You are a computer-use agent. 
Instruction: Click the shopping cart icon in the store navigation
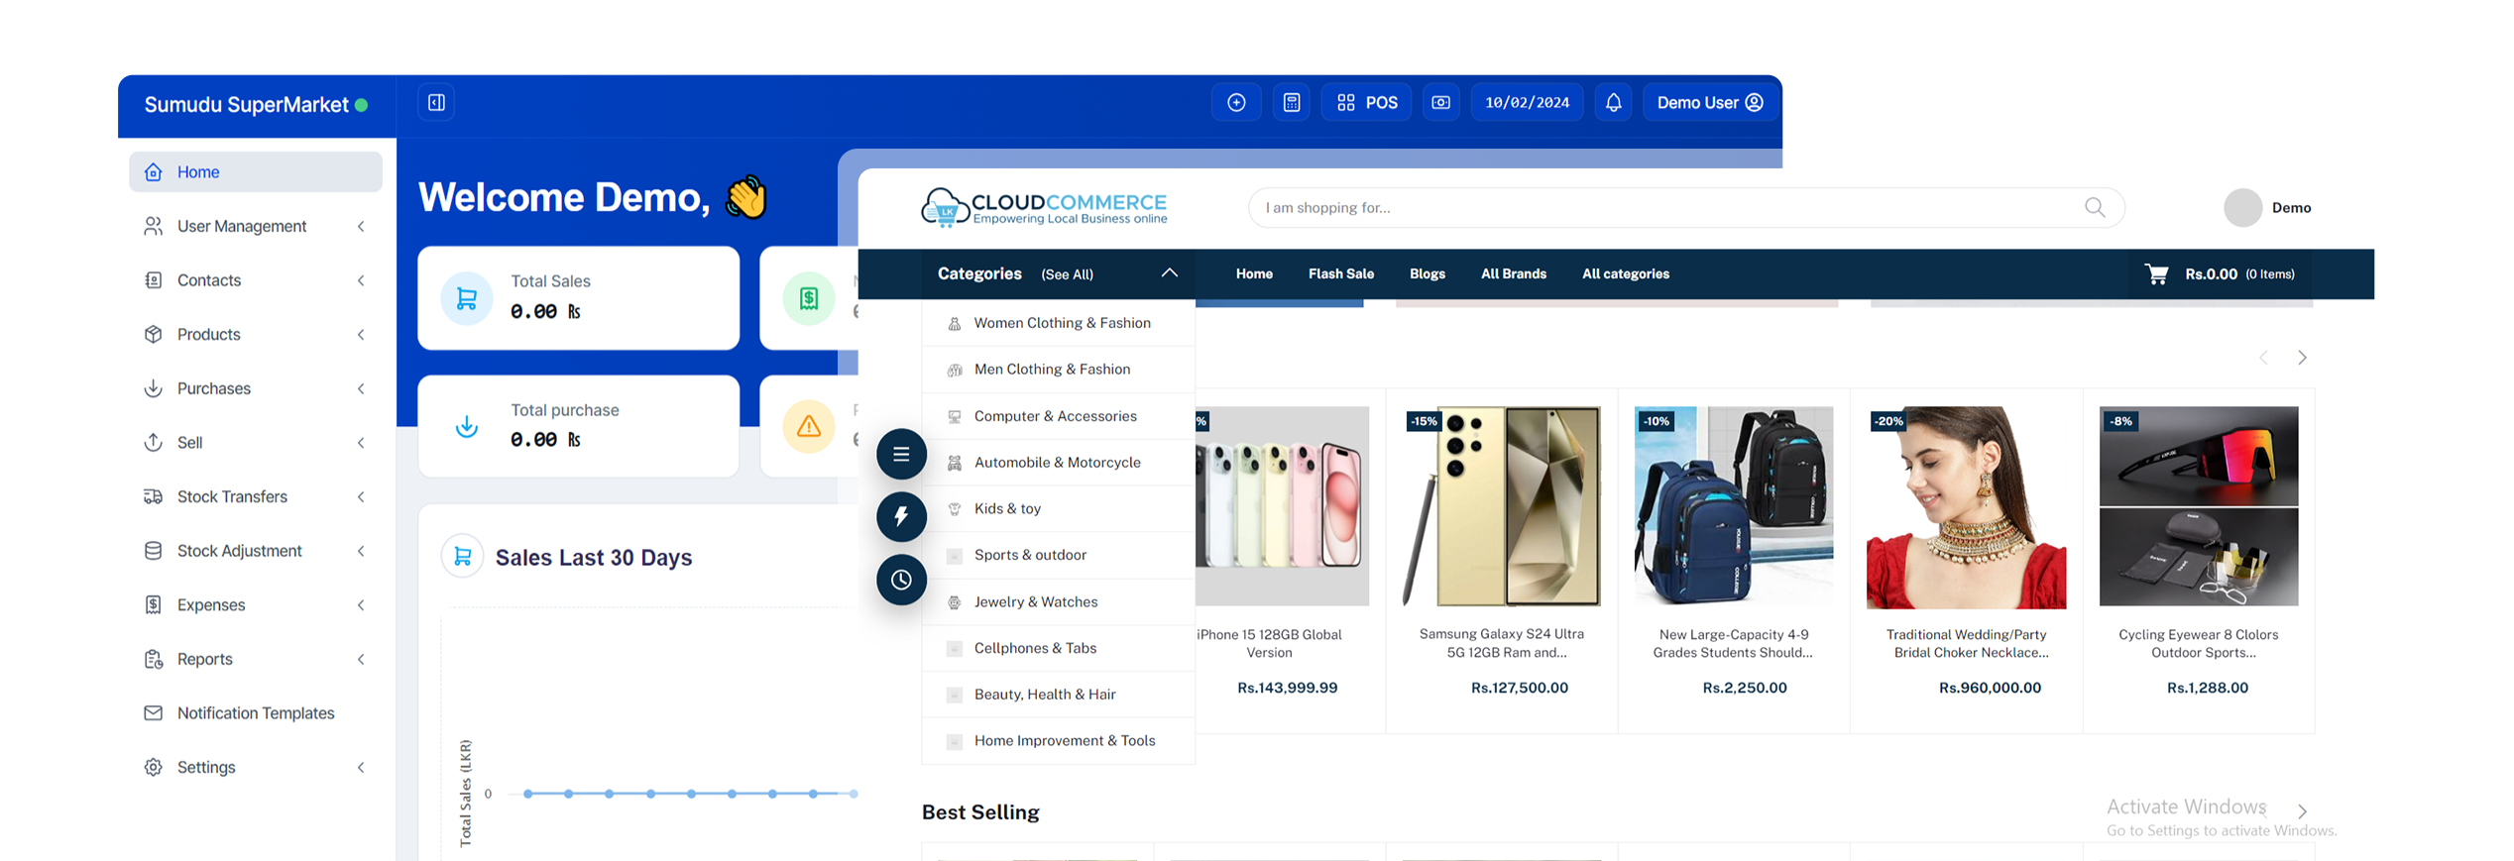[x=2156, y=273]
